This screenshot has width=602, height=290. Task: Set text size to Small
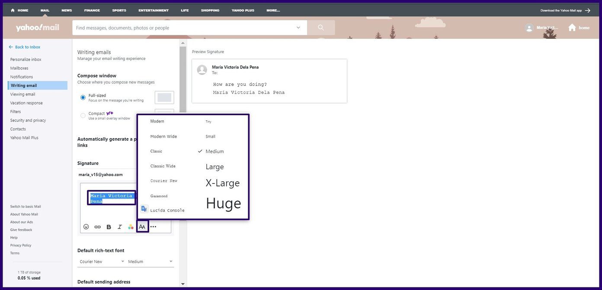click(x=211, y=136)
